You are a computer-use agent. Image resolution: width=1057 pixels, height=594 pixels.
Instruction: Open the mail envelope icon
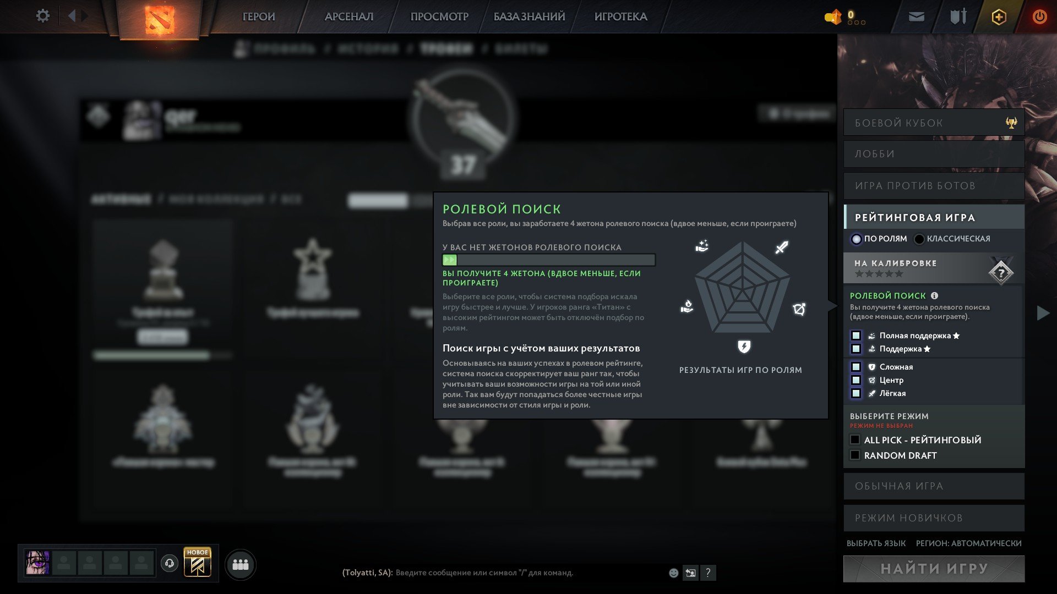(x=916, y=17)
